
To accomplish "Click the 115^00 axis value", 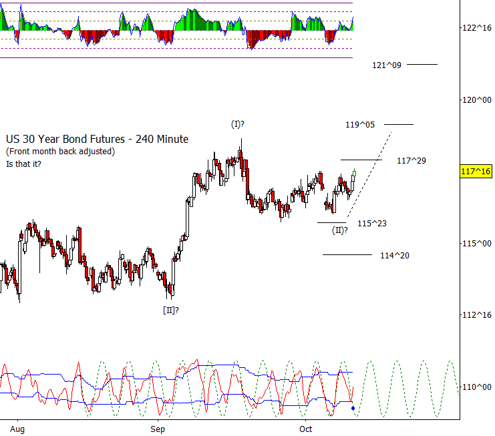I will coord(477,244).
